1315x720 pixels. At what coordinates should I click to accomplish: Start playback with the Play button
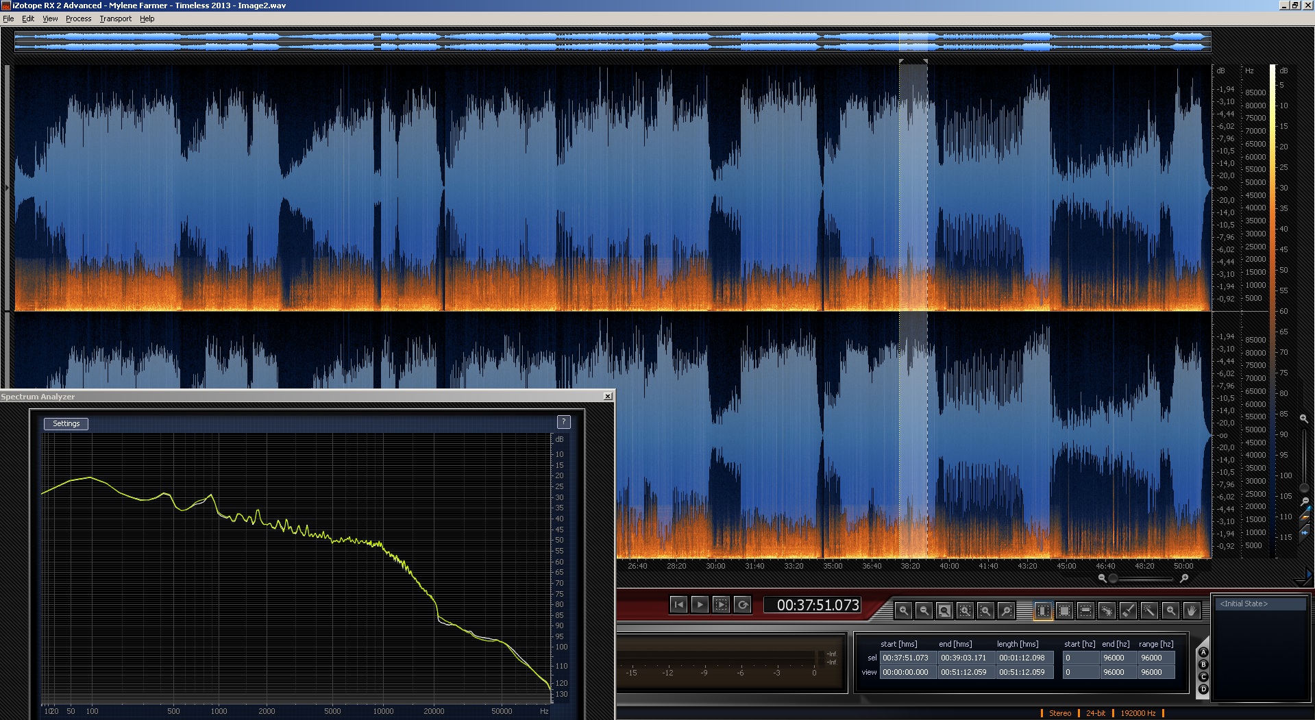[700, 604]
